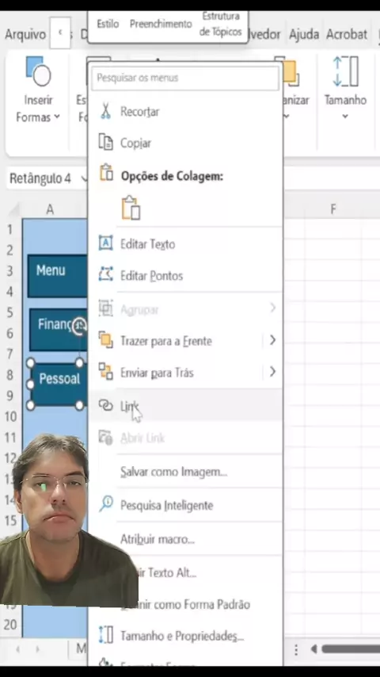Screen dimensions: 380x677
Task: Expand the Enviar para Trás submenu arrow
Action: click(x=272, y=372)
